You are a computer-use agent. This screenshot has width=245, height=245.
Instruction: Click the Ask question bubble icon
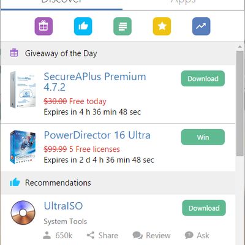tap(189, 235)
